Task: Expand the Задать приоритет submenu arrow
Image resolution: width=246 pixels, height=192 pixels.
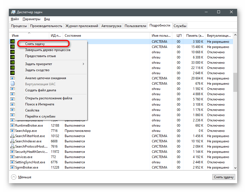Action: tap(83, 64)
